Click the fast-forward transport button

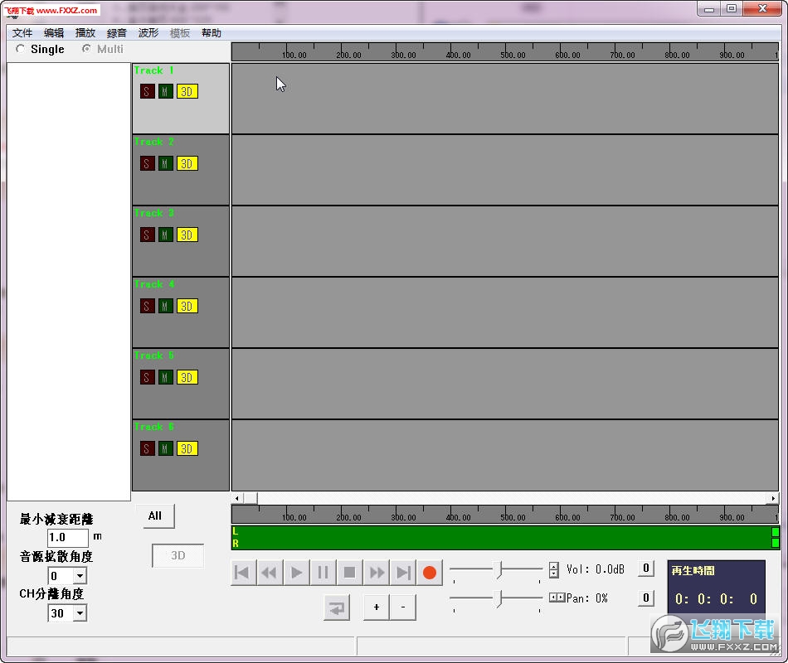(377, 573)
